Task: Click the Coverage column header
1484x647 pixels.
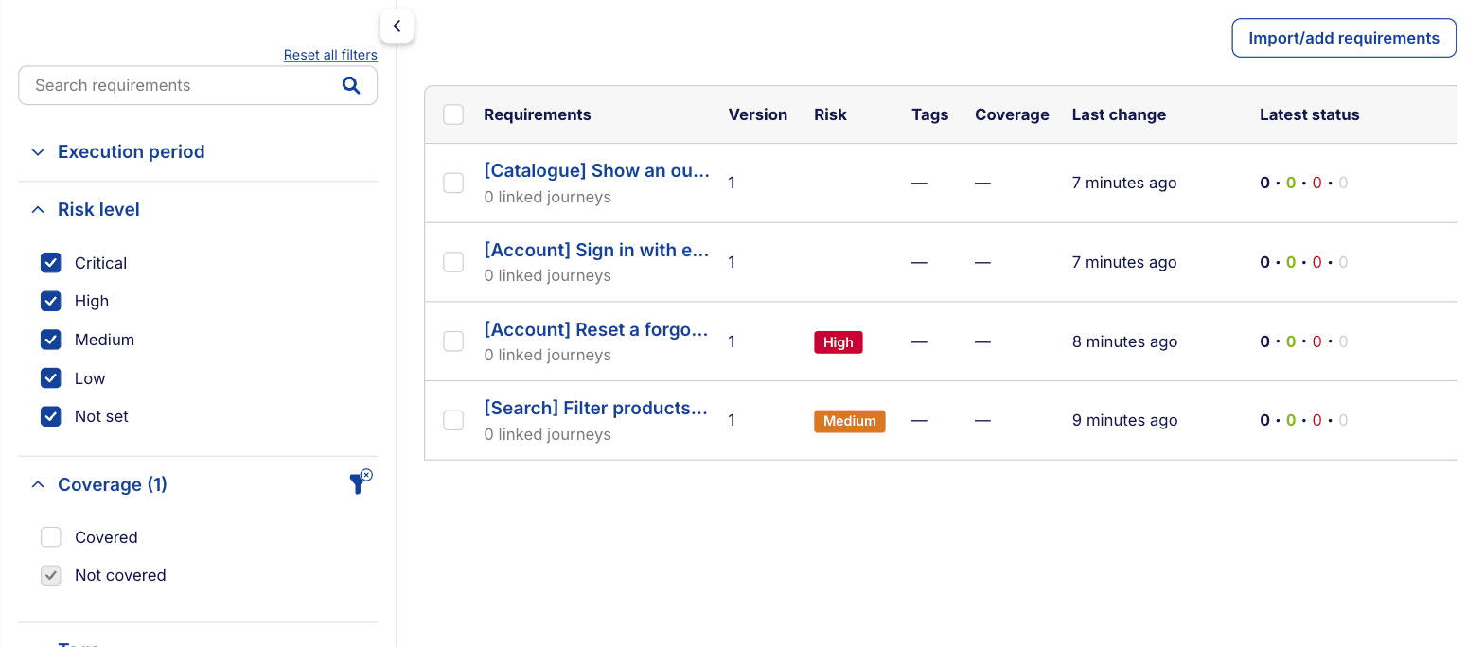Action: [1012, 114]
